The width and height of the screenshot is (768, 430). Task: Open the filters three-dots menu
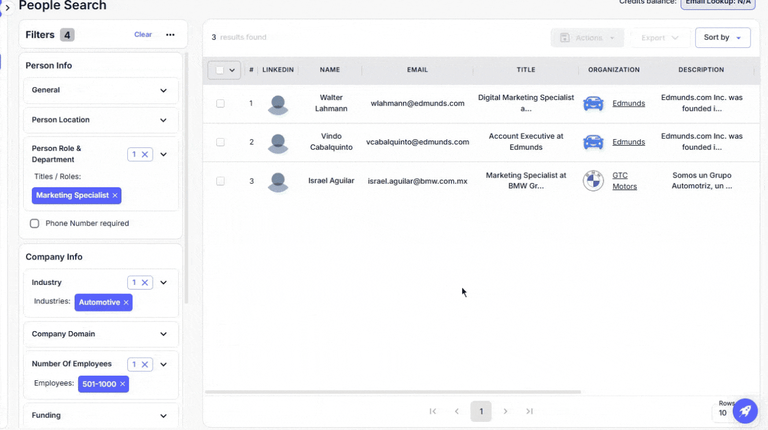click(x=170, y=35)
